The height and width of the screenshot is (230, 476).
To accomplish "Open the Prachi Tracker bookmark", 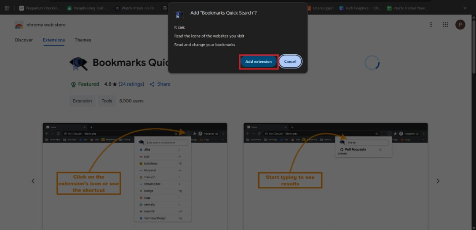I will click(407, 8).
